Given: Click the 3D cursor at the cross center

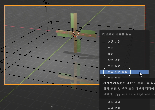Looking at the screenshot, I should (x=76, y=34).
